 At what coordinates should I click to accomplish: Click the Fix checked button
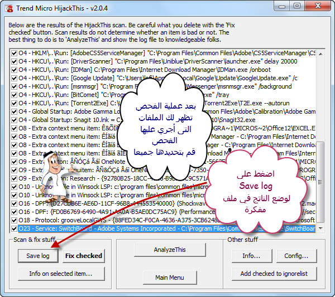[x=84, y=256]
